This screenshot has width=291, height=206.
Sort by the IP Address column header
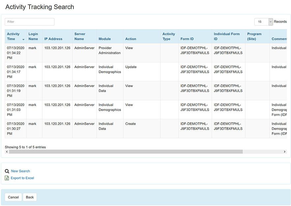(x=57, y=36)
